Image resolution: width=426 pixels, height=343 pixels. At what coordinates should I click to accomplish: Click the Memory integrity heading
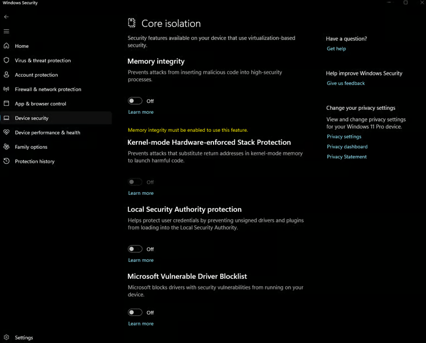click(x=156, y=61)
